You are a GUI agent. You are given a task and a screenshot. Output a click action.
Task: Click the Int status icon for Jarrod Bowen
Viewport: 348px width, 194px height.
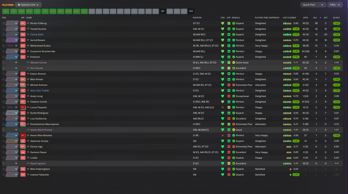click(23, 40)
